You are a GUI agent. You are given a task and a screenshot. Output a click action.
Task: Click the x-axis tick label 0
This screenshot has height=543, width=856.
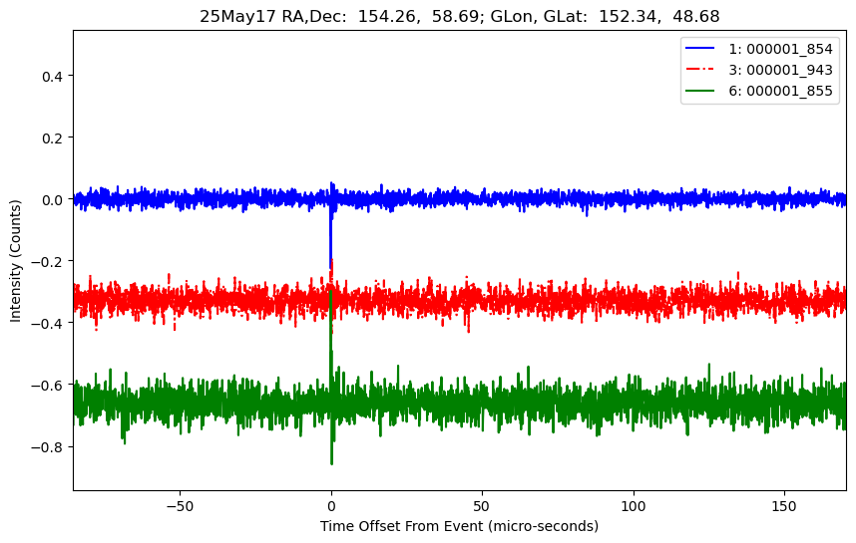pyautogui.click(x=331, y=506)
